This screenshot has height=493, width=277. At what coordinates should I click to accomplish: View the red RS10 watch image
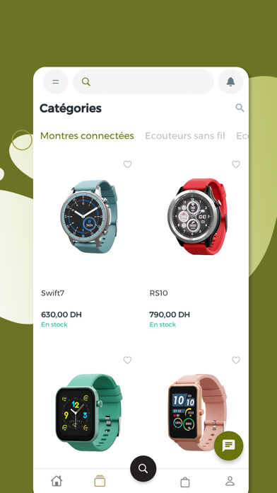click(x=197, y=217)
